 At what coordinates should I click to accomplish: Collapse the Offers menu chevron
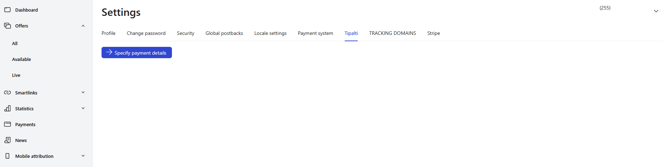point(83,26)
